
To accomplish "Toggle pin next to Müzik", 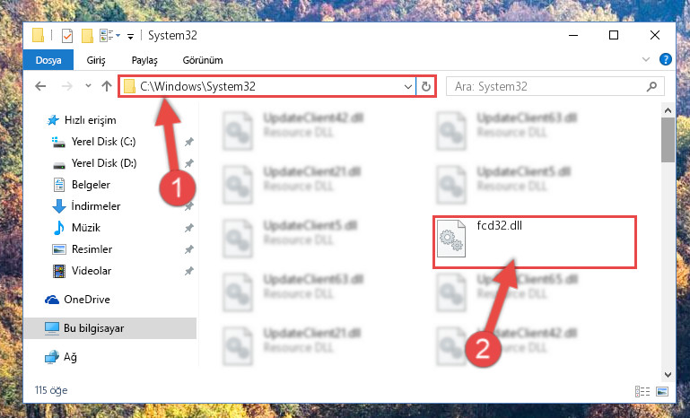I will [x=188, y=228].
